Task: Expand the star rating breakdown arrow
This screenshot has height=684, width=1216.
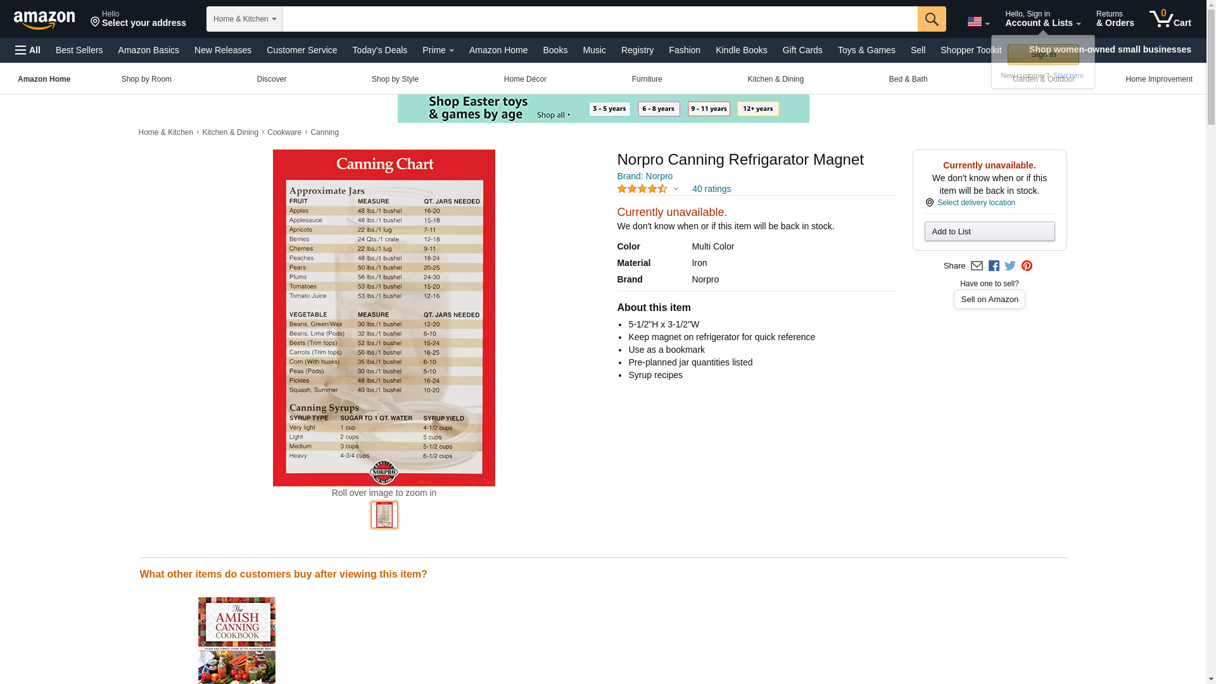Action: click(676, 189)
